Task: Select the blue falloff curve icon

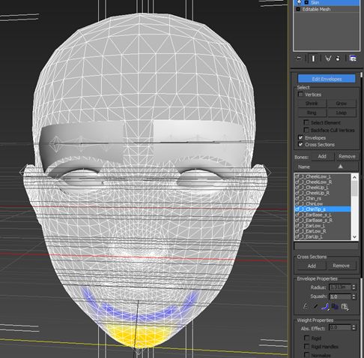Action: [x=325, y=307]
